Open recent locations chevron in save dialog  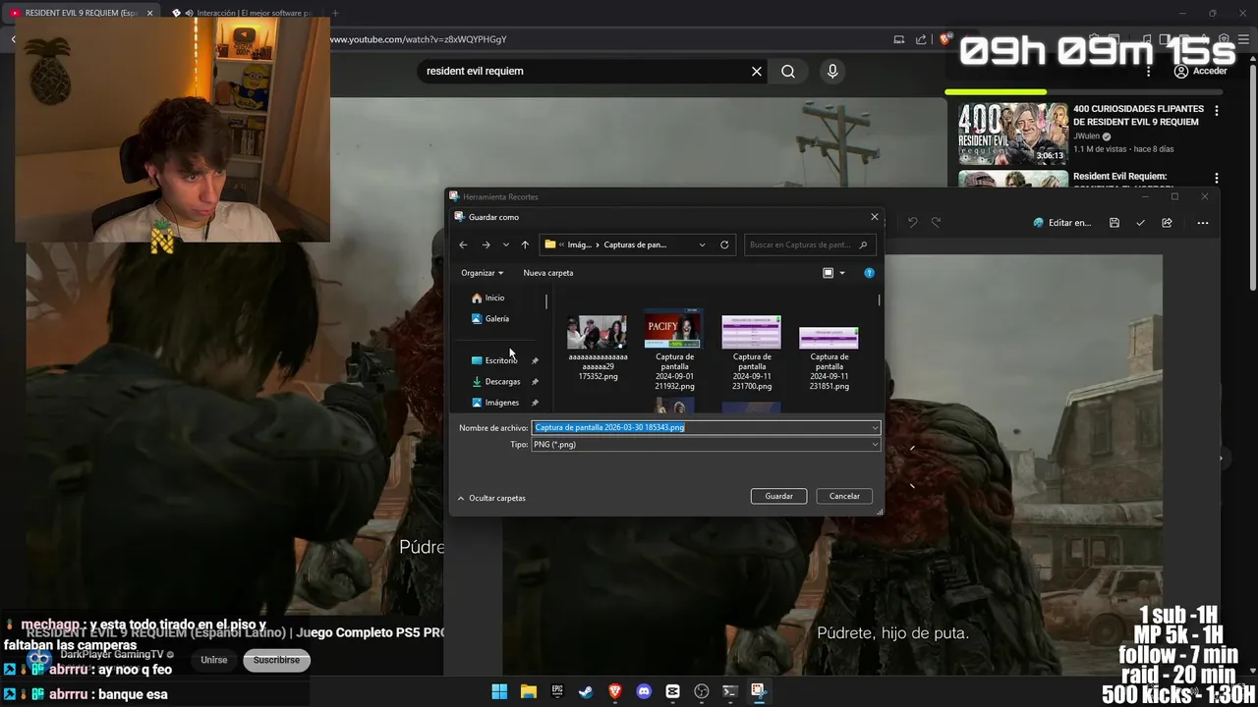pyautogui.click(x=506, y=245)
